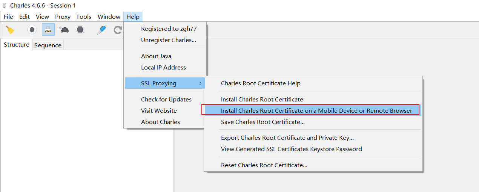Select the pen compose request icon
The image size is (479, 192).
click(x=101, y=30)
